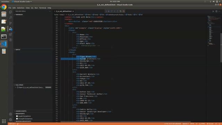Click the cursor position status bar entry
This screenshot has width=222, height=125.
coord(172,124)
